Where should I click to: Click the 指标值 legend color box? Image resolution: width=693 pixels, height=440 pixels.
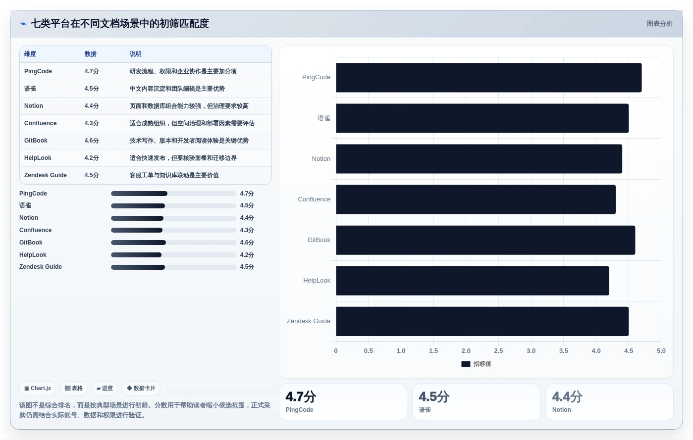[x=466, y=364]
